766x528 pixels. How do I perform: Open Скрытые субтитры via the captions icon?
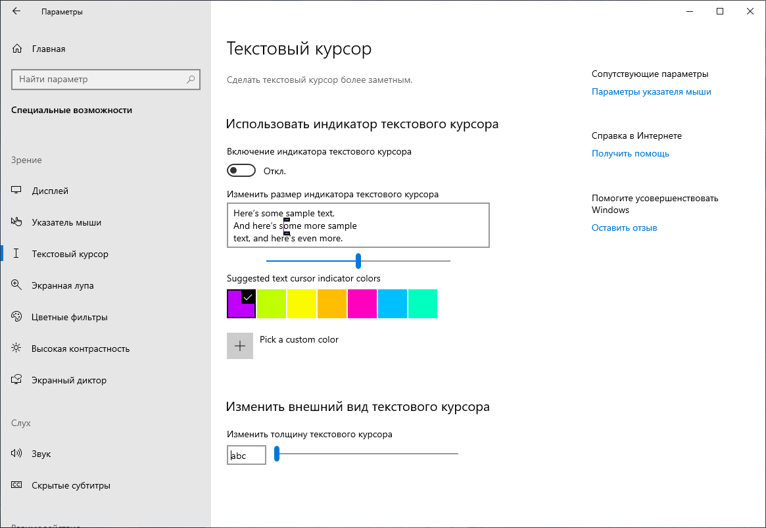[16, 485]
